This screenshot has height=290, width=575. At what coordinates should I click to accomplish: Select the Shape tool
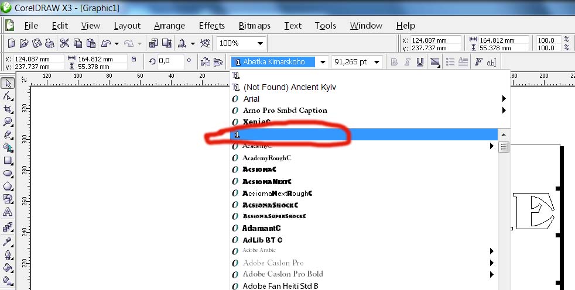(x=8, y=96)
